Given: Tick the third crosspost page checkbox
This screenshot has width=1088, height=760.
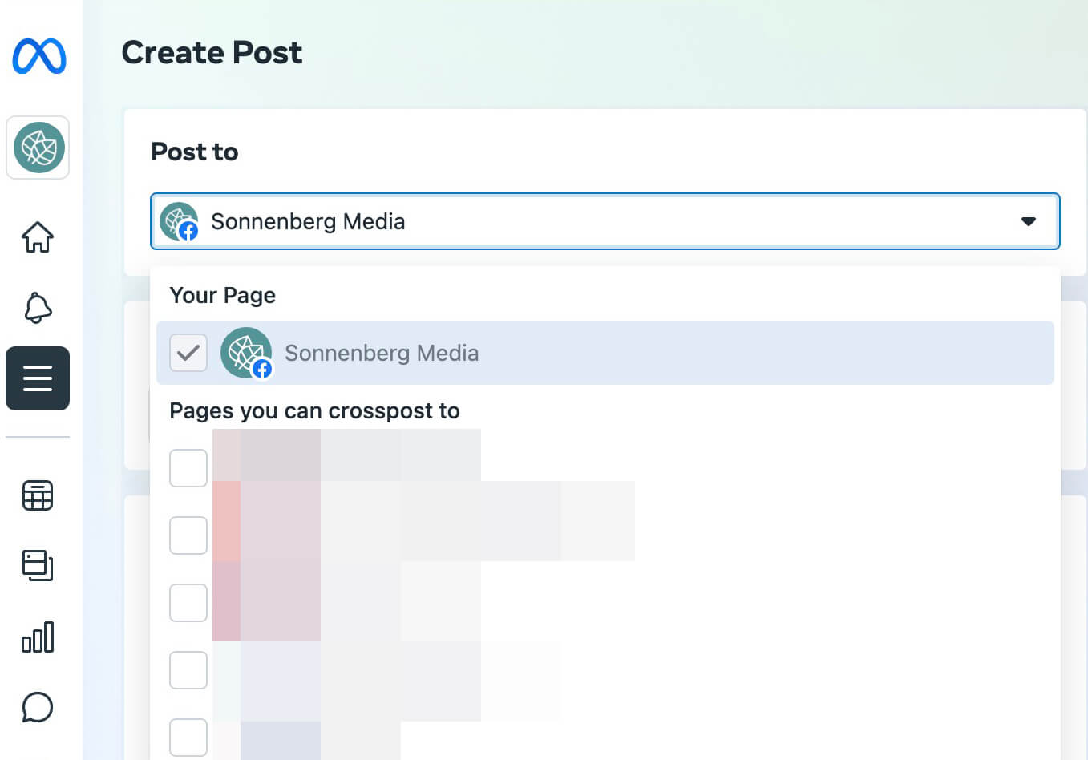Looking at the screenshot, I should pyautogui.click(x=188, y=602).
